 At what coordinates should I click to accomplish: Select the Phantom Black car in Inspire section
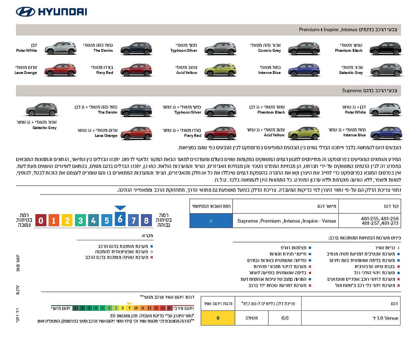385,48
